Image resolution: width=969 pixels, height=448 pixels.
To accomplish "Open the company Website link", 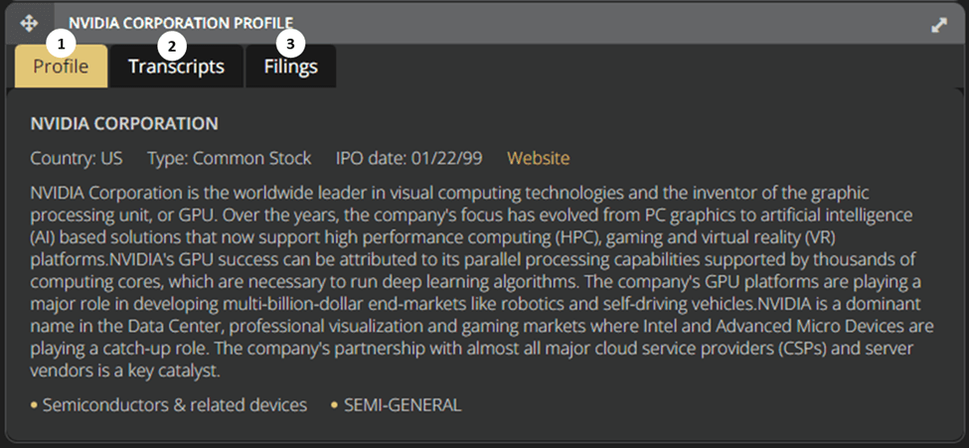I will 539,158.
